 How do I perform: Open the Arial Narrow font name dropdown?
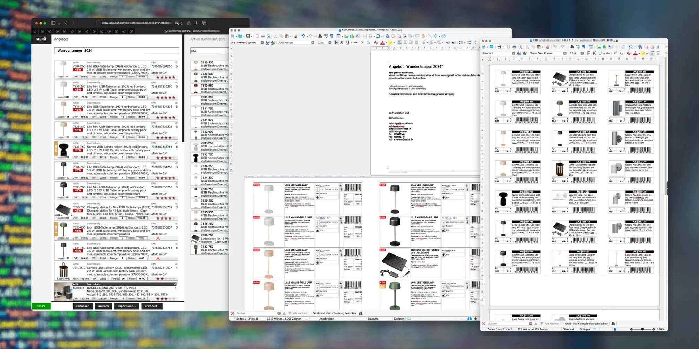pyautogui.click(x=313, y=43)
